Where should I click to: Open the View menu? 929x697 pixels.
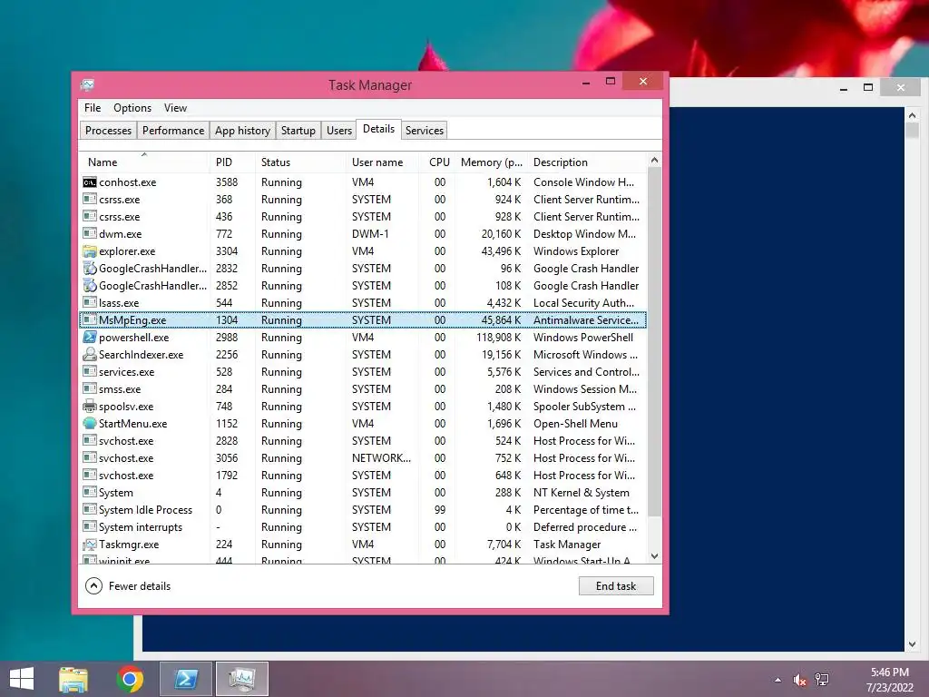coord(175,108)
